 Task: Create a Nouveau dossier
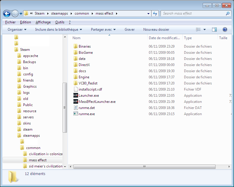point(156,30)
